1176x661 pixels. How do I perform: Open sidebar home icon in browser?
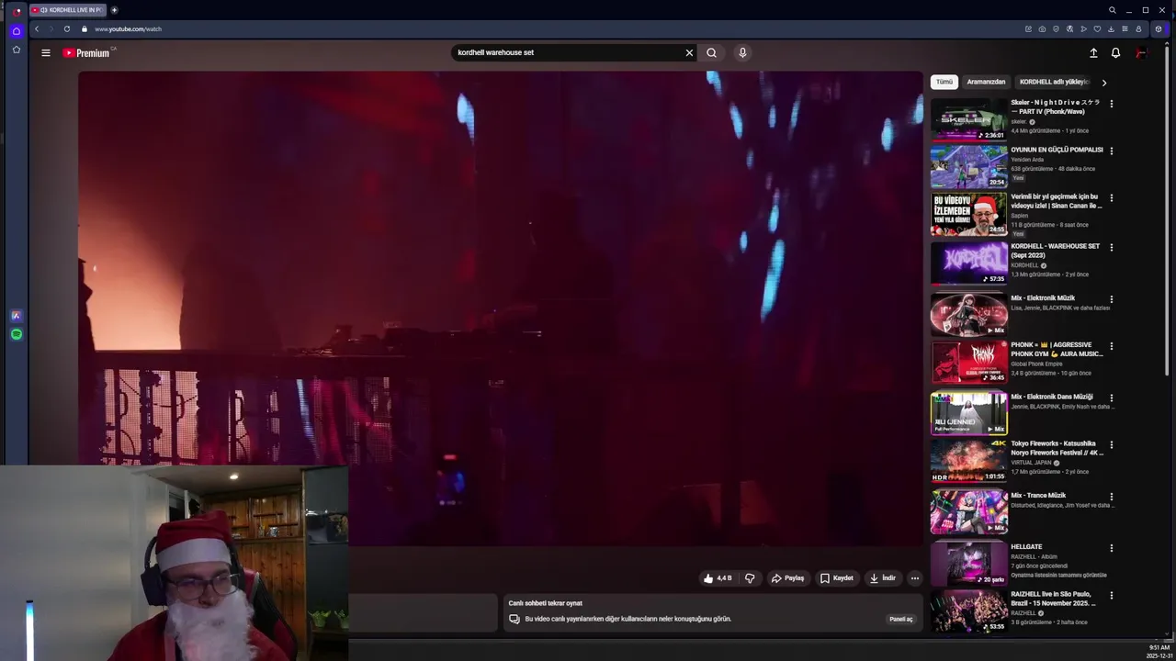16,31
